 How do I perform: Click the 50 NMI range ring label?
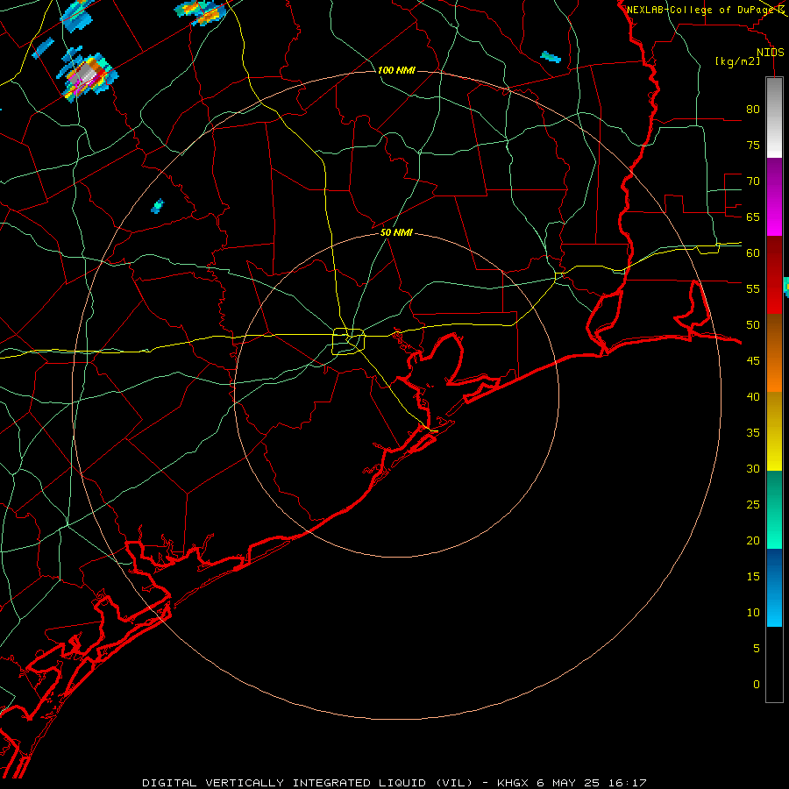pos(396,232)
